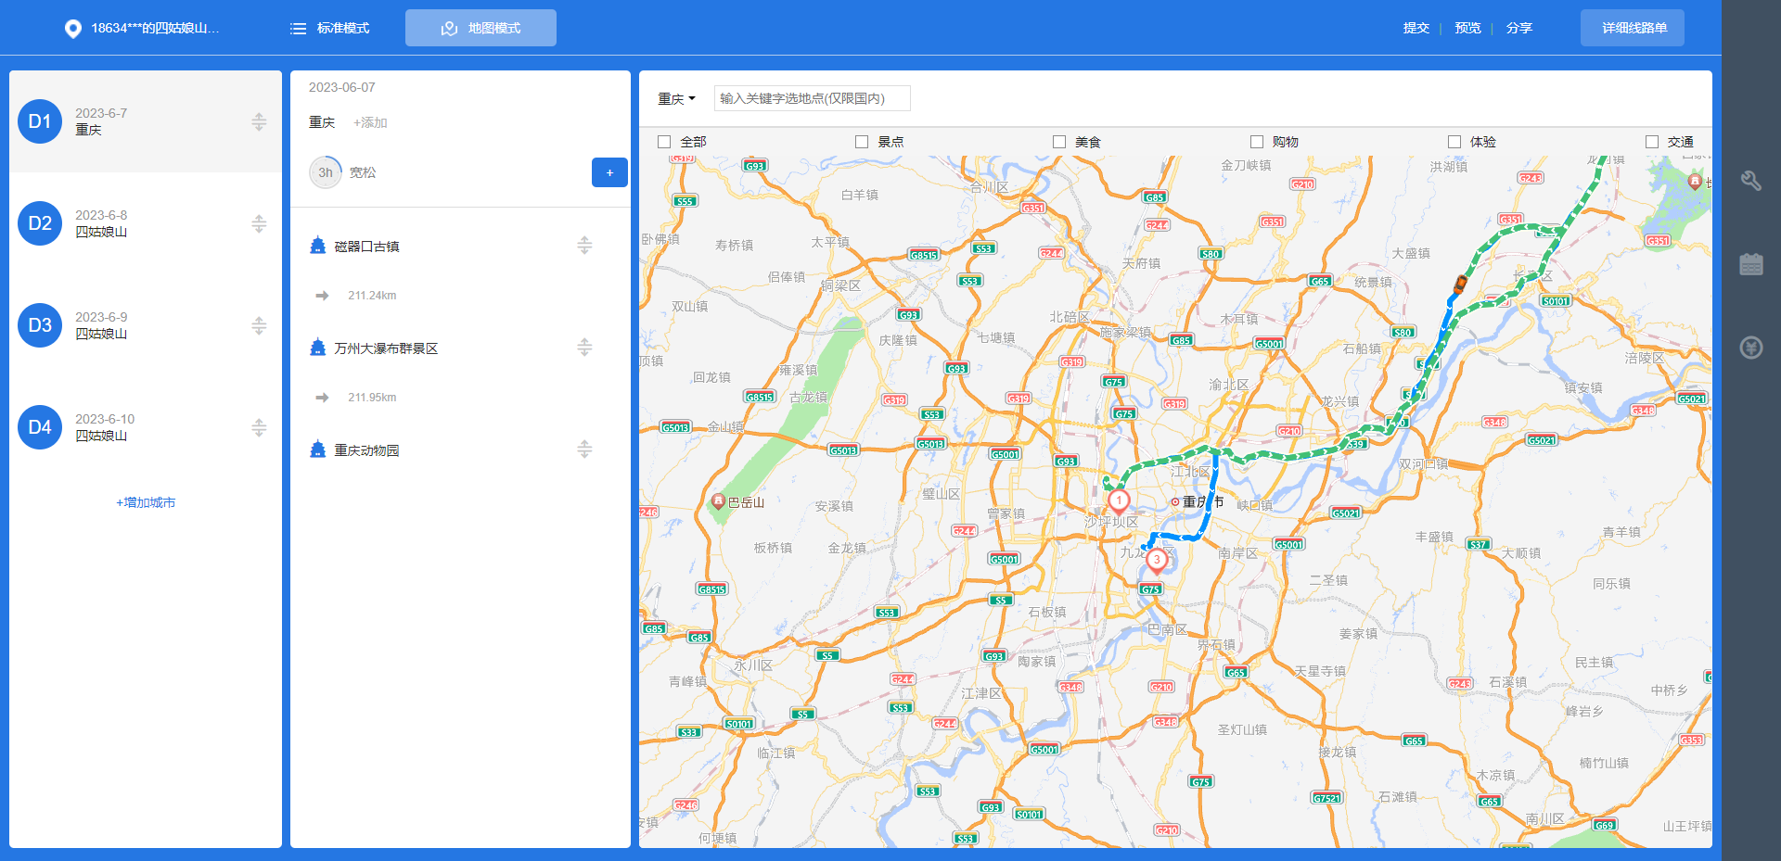Open the 重庆 city dropdown above map
The width and height of the screenshot is (1781, 861).
tap(676, 98)
